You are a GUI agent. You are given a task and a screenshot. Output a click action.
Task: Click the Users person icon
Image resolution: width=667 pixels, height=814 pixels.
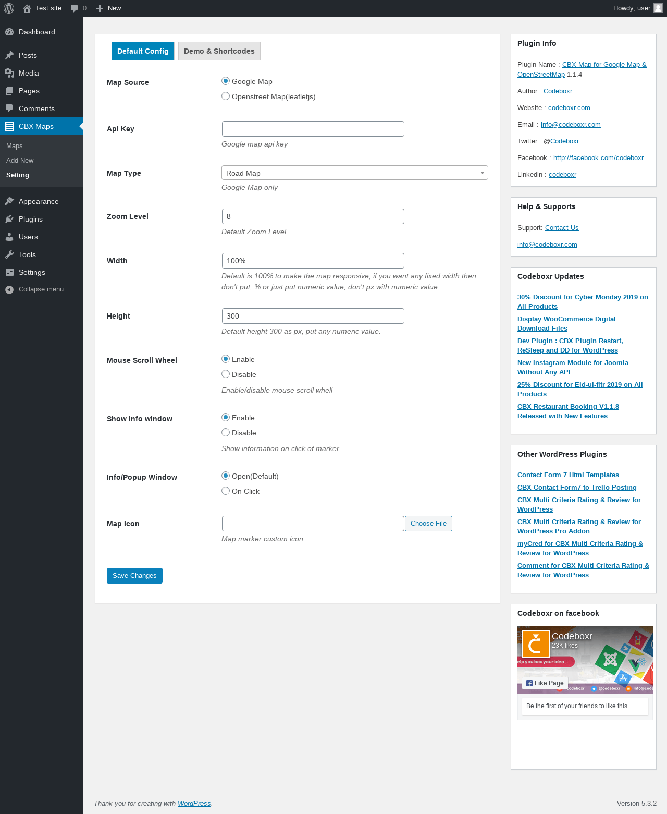[x=9, y=237]
